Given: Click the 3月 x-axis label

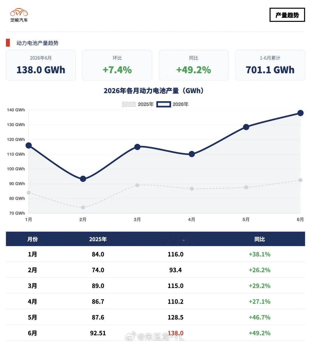Looking at the screenshot, I should [x=137, y=219].
